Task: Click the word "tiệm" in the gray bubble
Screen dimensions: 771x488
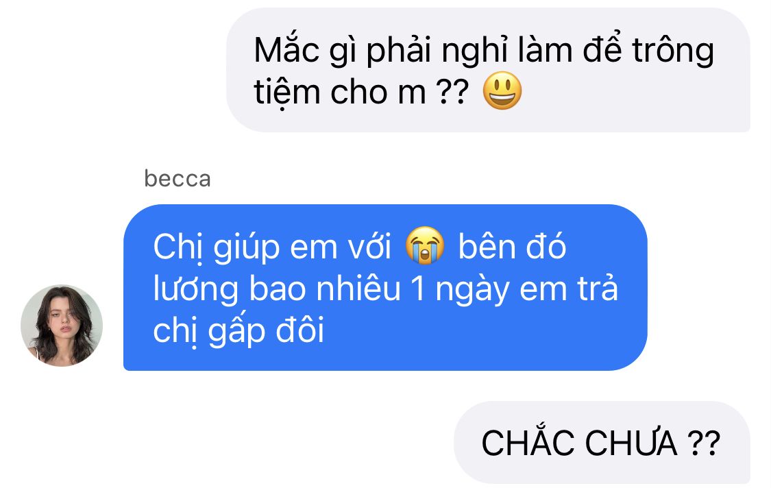Action: pyautogui.click(x=286, y=92)
